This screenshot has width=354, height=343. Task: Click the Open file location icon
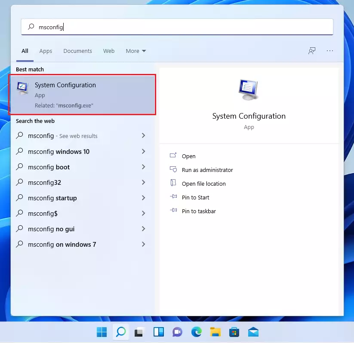coord(173,183)
